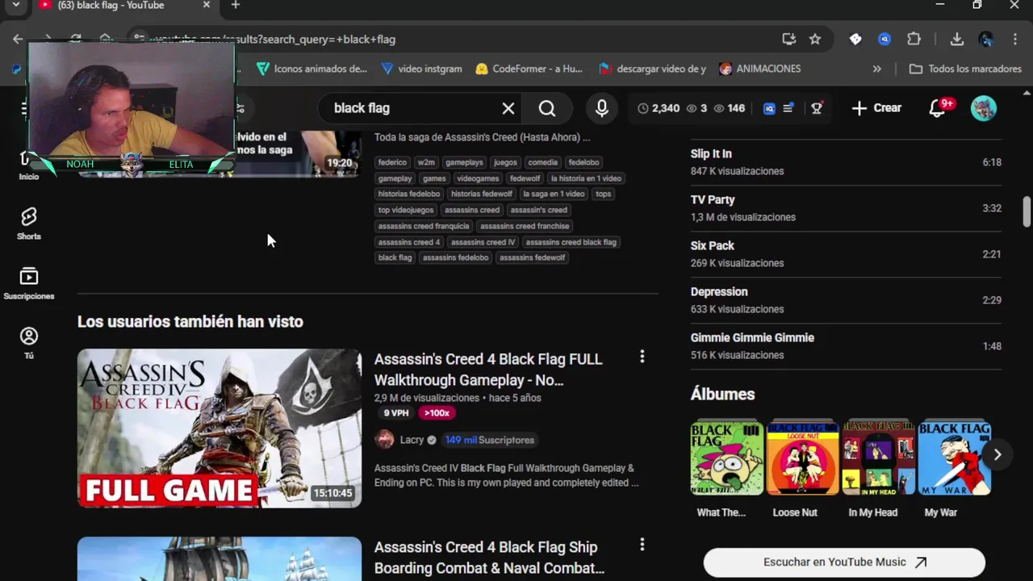Viewport: 1033px width, 581px height.
Task: Activate voice search microphone
Action: (602, 108)
